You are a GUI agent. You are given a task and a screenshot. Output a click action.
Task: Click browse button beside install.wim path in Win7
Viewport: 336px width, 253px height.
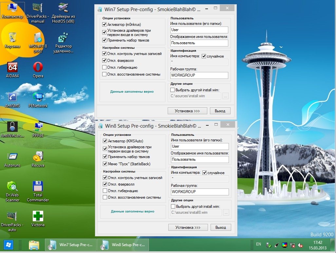(225, 96)
